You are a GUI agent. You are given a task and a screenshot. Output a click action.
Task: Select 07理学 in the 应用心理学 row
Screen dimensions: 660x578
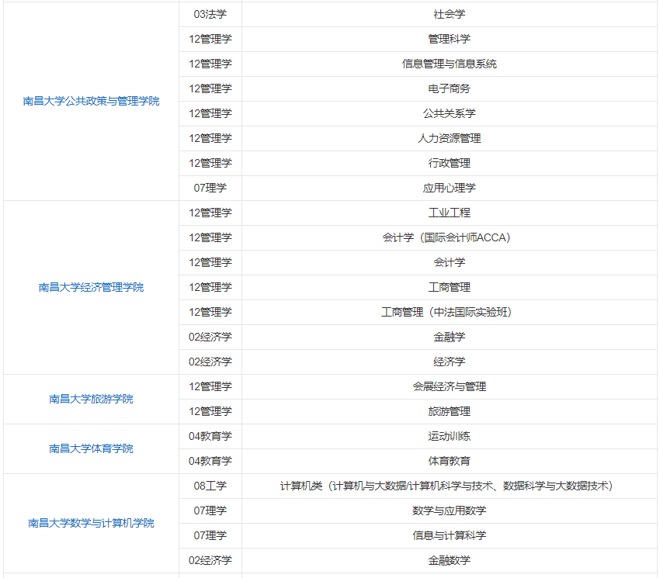(x=210, y=188)
